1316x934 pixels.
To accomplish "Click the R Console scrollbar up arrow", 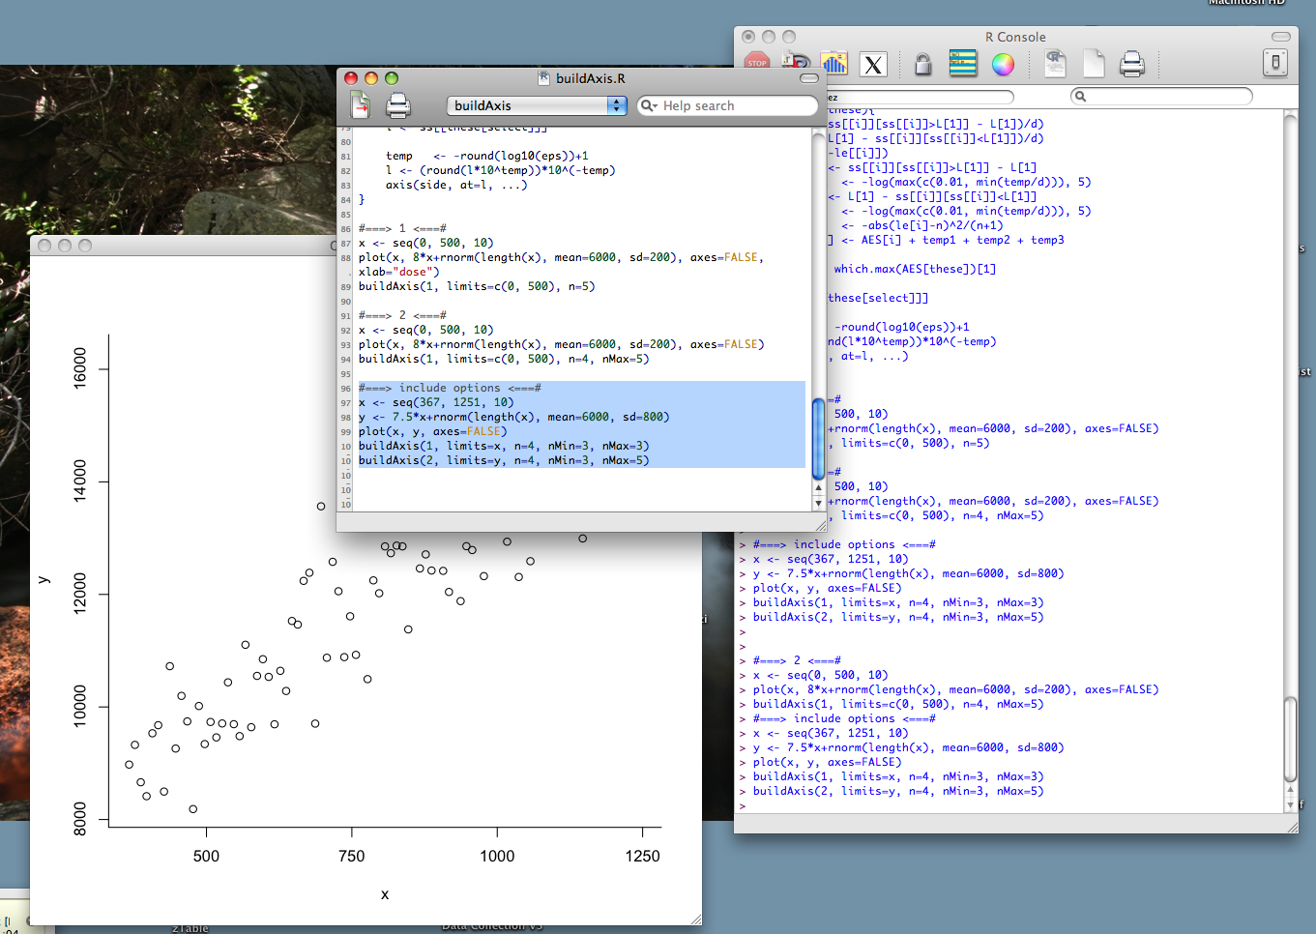I will point(1290,790).
